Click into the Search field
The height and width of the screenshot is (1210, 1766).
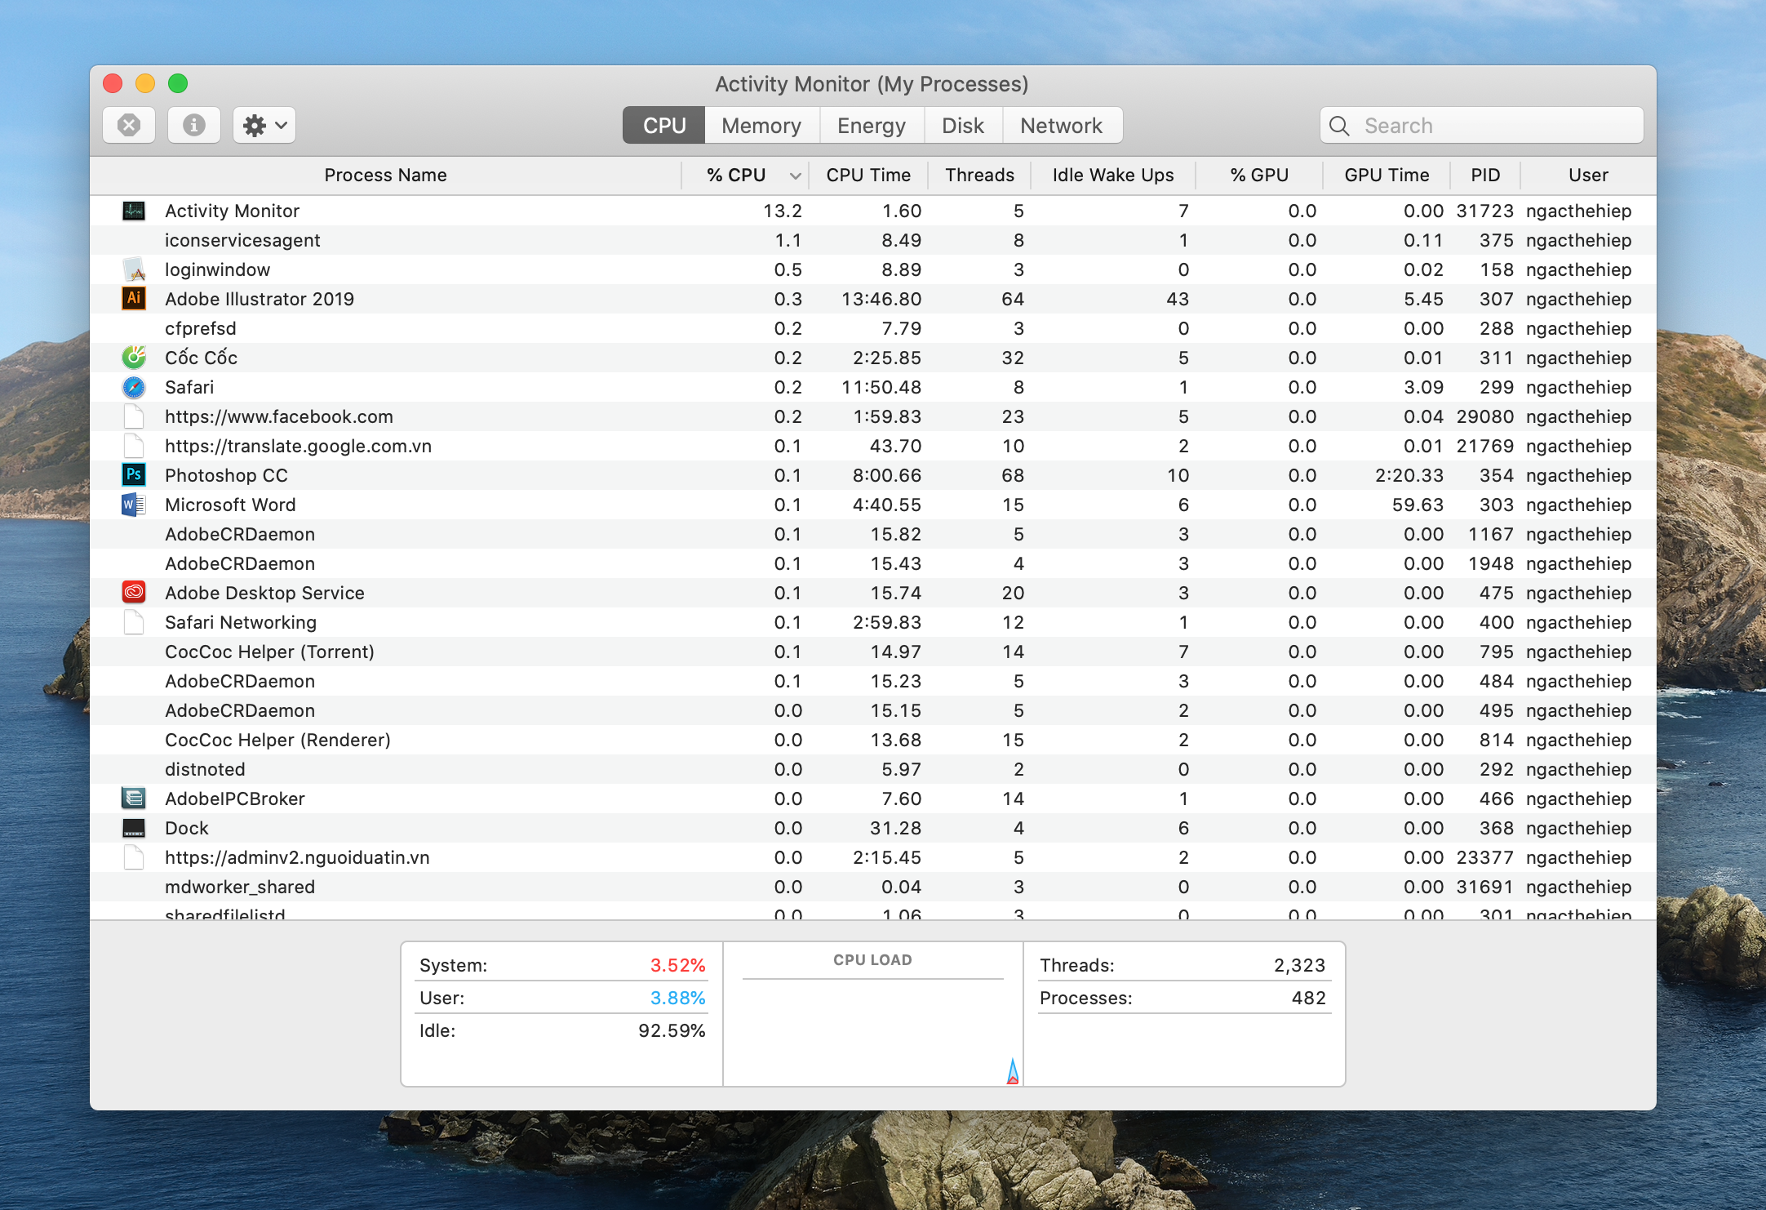pyautogui.click(x=1481, y=126)
